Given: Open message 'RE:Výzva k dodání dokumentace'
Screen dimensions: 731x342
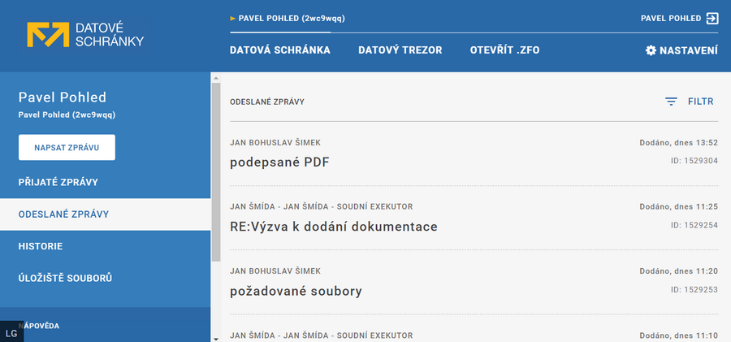Looking at the screenshot, I should click(334, 227).
